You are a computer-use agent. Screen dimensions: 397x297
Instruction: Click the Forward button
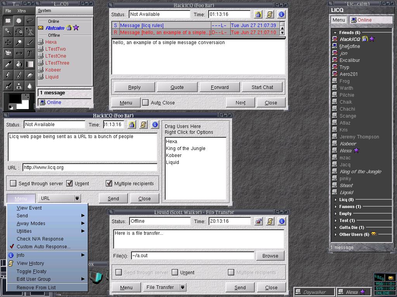click(219, 87)
